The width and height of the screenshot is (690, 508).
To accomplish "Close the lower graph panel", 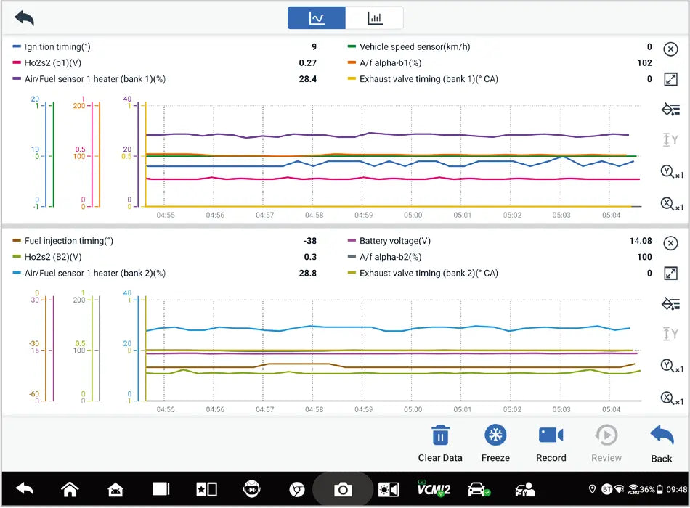I will pyautogui.click(x=670, y=243).
